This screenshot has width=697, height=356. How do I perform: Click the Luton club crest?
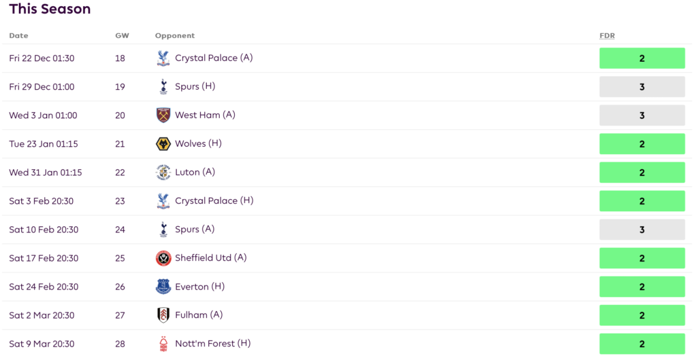coord(163,173)
